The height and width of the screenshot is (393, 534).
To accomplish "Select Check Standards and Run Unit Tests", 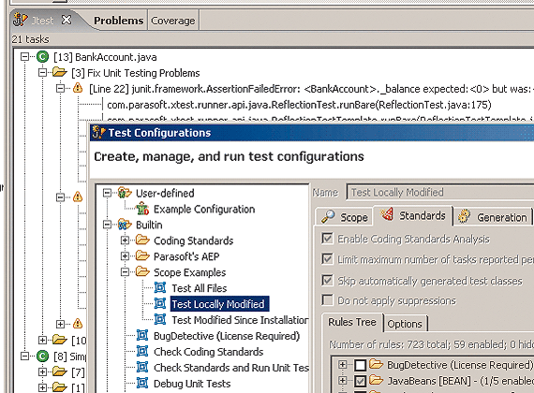I will 231,368.
